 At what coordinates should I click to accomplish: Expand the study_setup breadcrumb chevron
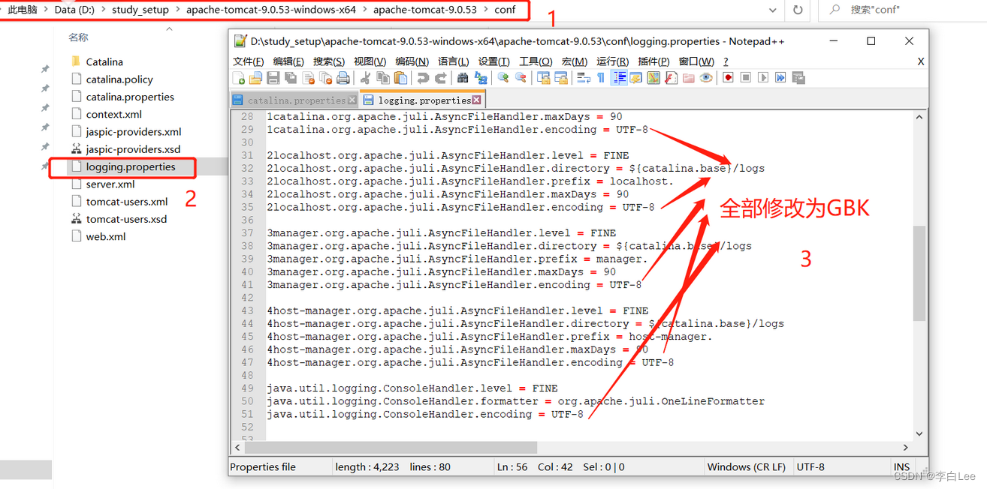click(x=176, y=10)
